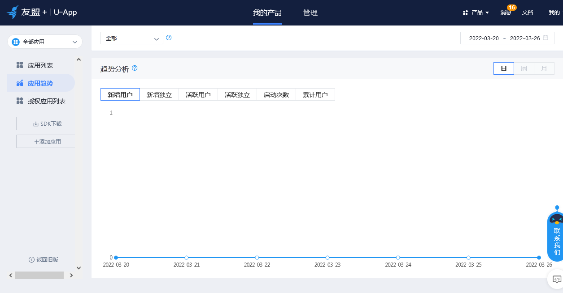Select the 应用列表 grid icon in sidebar
Viewport: 563px width, 293px height.
[19, 65]
